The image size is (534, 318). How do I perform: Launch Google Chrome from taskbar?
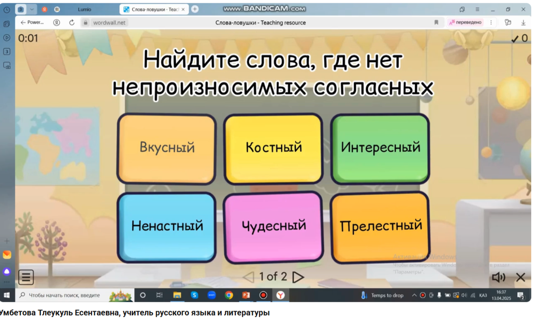click(x=229, y=295)
